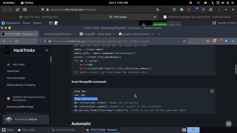Screen dimensions: 237x133
Task: Expand the extensions overflow arrow
Action: tap(203, 10)
